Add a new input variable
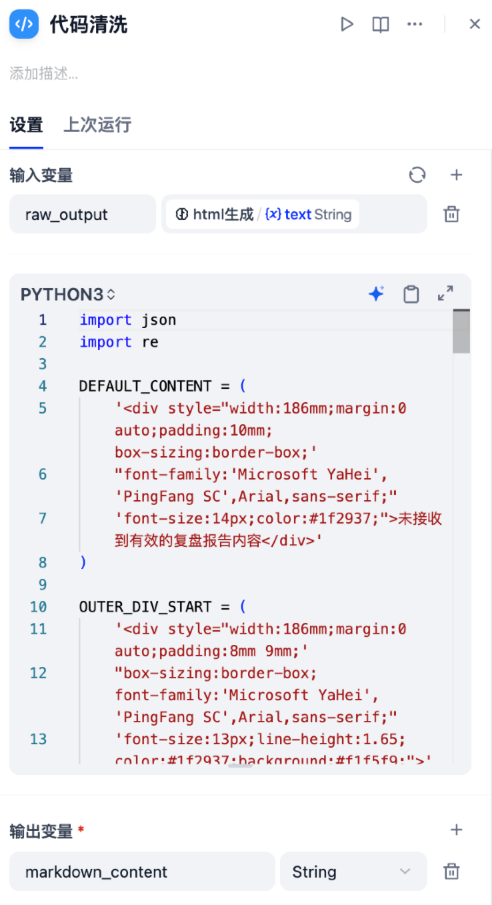The width and height of the screenshot is (492, 905). pyautogui.click(x=456, y=175)
